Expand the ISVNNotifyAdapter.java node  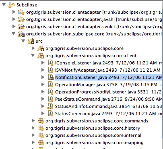(x=43, y=70)
